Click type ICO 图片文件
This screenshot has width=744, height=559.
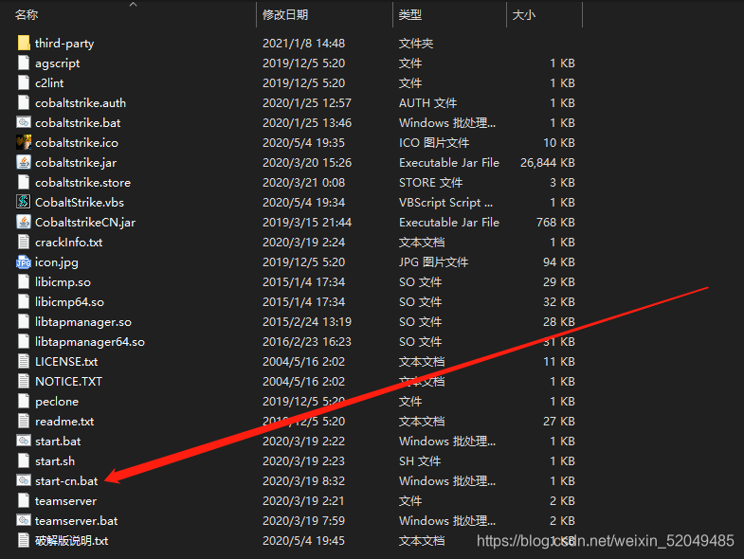pyautogui.click(x=434, y=143)
